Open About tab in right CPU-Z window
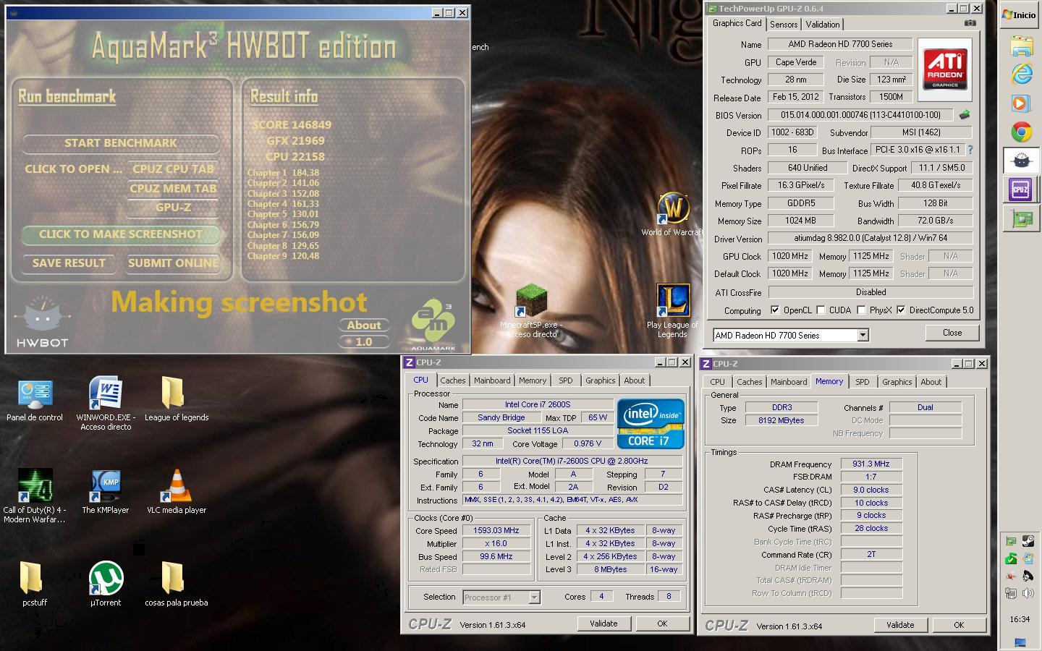This screenshot has height=651, width=1042. (x=931, y=382)
